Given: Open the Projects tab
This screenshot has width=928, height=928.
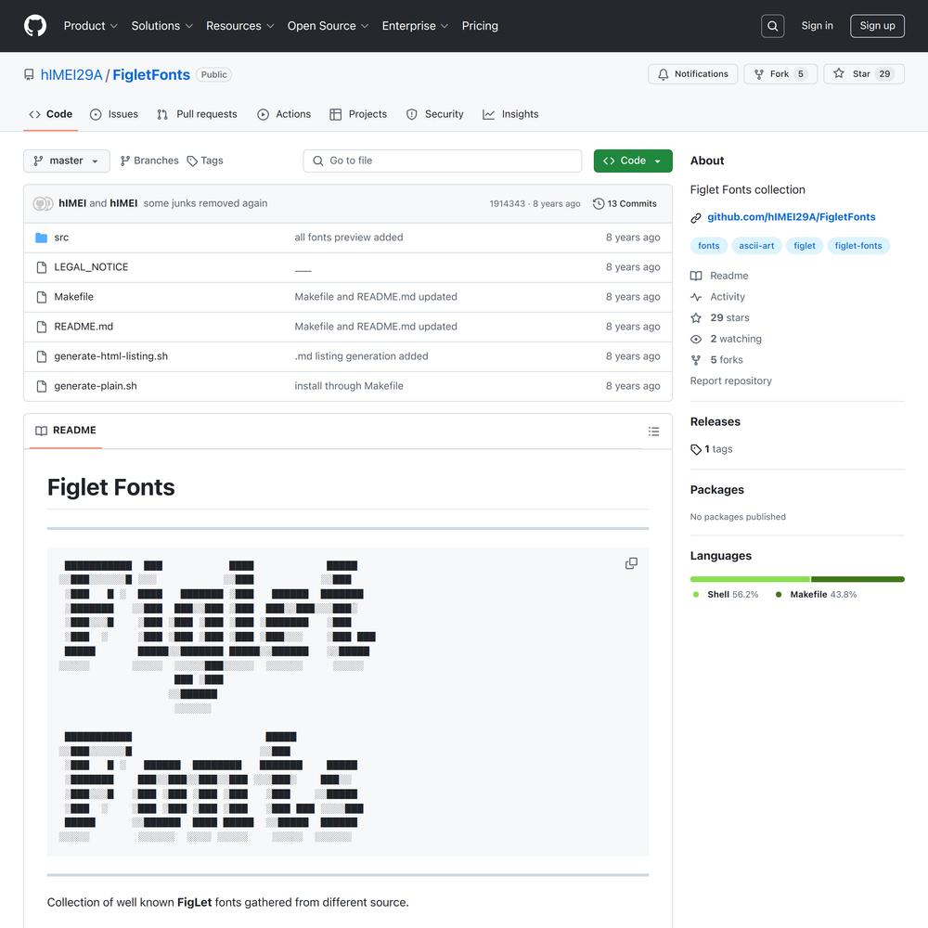Looking at the screenshot, I should 358,114.
